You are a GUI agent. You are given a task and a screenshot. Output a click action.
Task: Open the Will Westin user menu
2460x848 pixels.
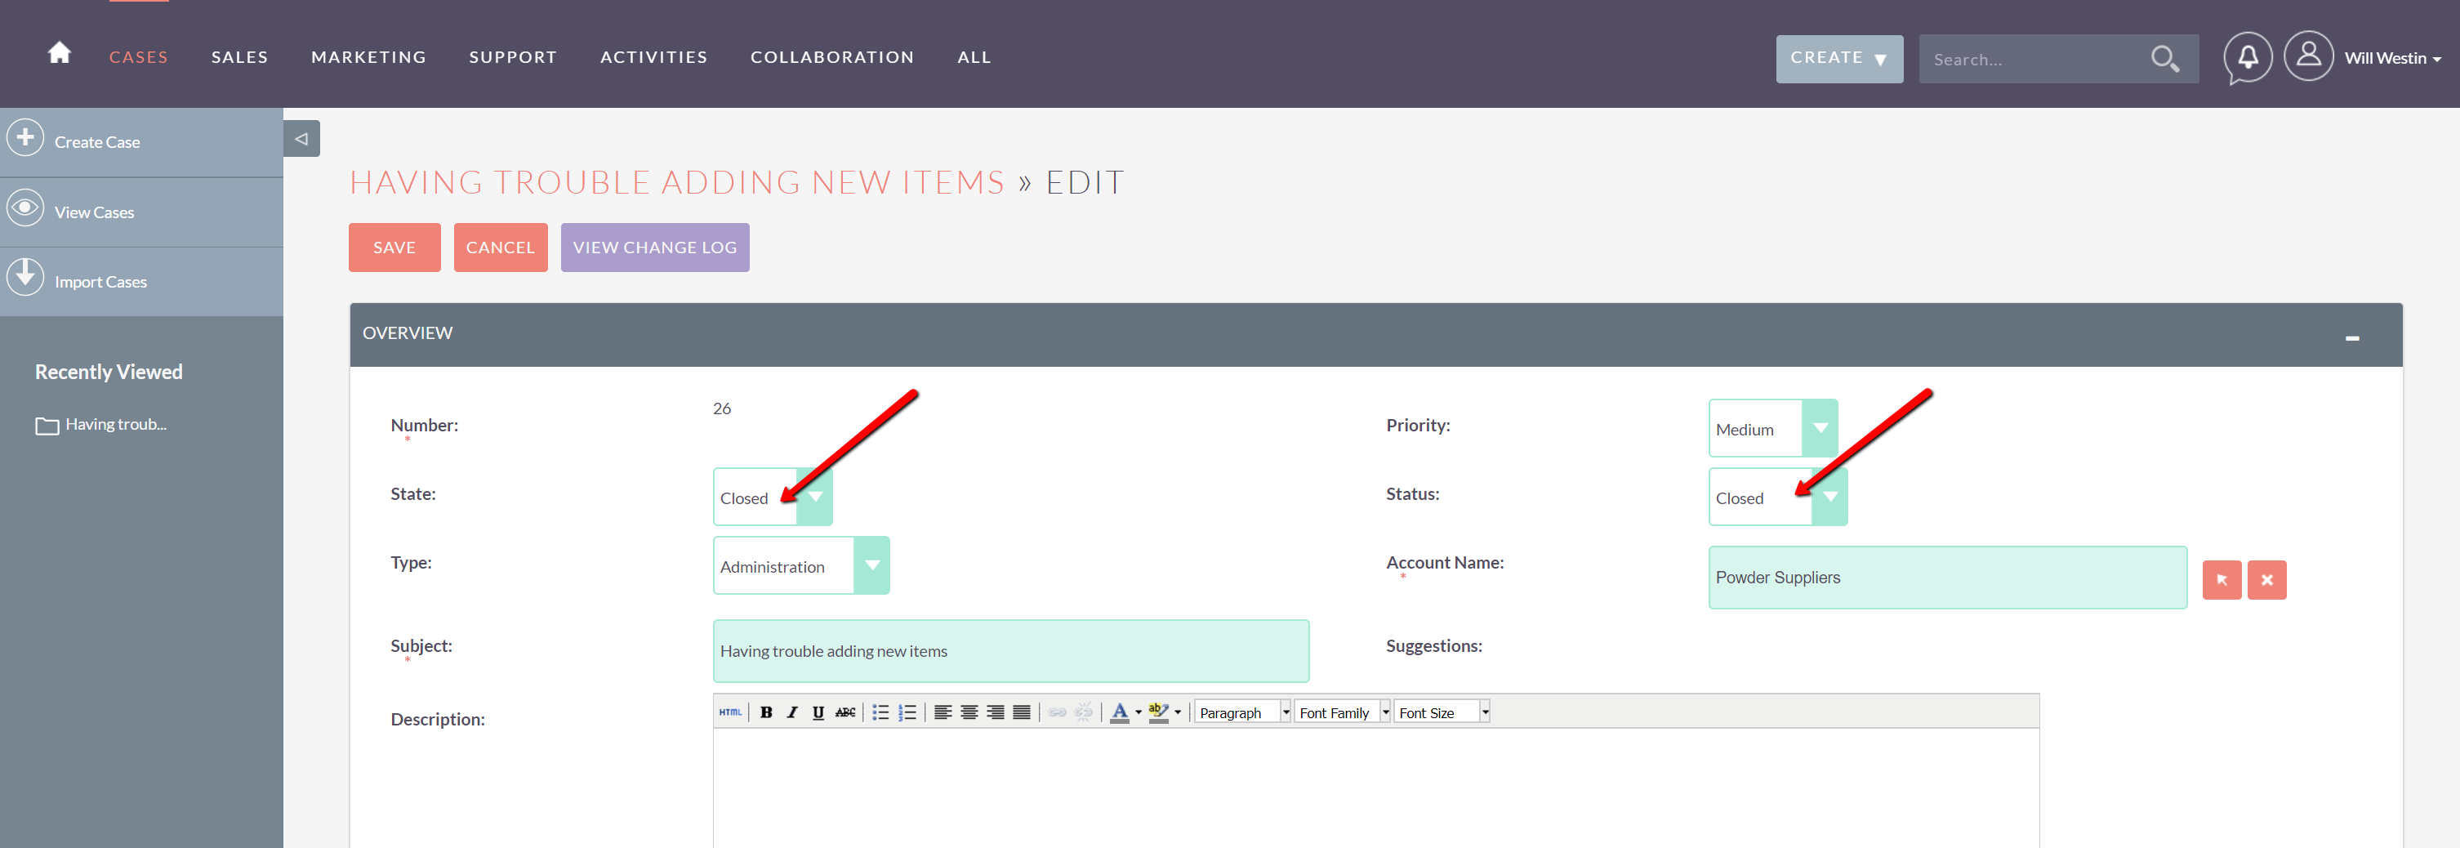click(x=2392, y=58)
